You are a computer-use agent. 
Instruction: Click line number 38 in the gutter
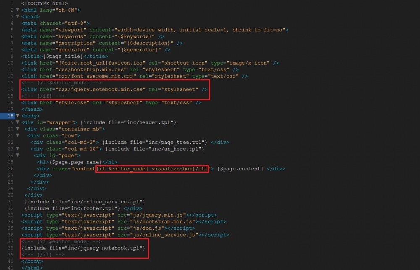tap(10, 248)
